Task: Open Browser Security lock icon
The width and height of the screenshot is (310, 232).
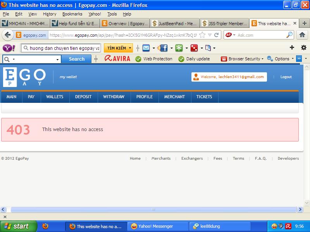Action: coord(224,59)
